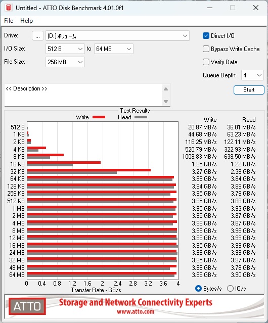Click the description scroll up arrow
This screenshot has width=268, height=323.
pos(166,89)
